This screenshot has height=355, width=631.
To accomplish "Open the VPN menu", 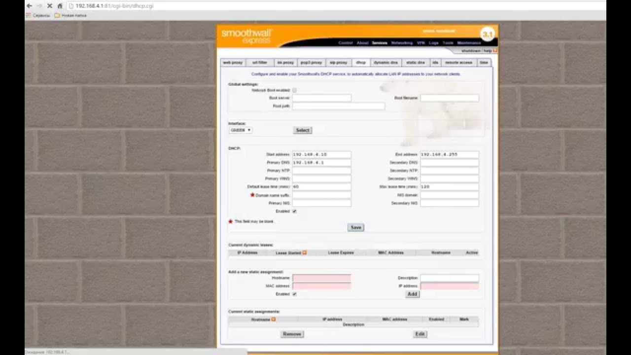I will tap(421, 43).
